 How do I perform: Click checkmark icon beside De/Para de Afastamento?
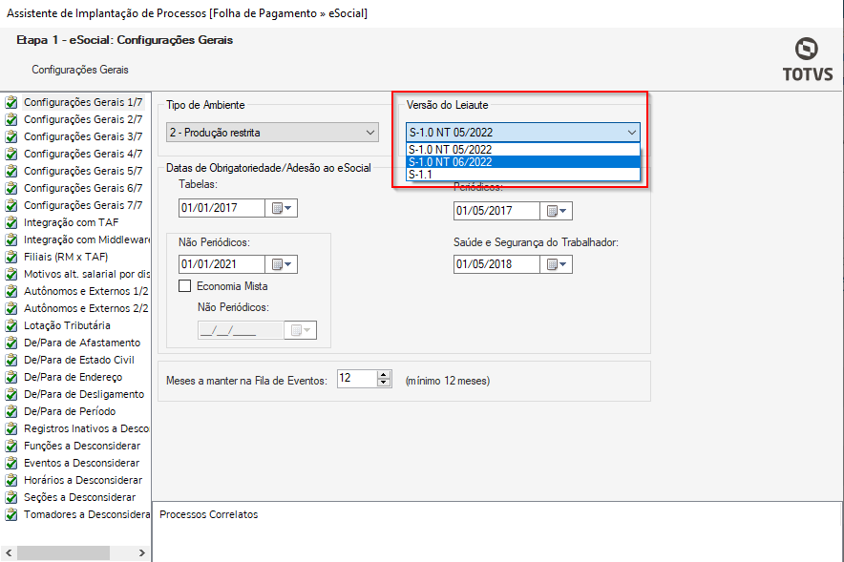(11, 343)
